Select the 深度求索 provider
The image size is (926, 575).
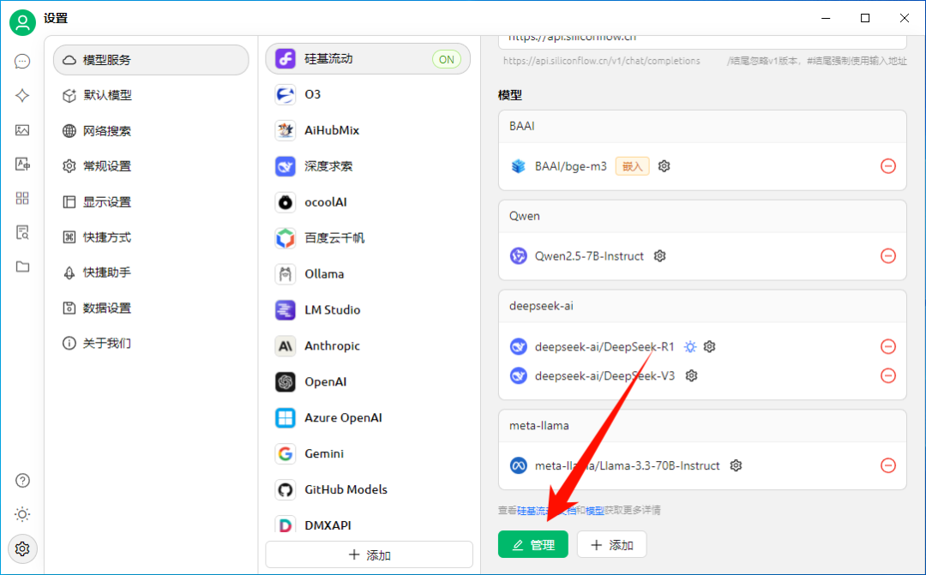(368, 166)
